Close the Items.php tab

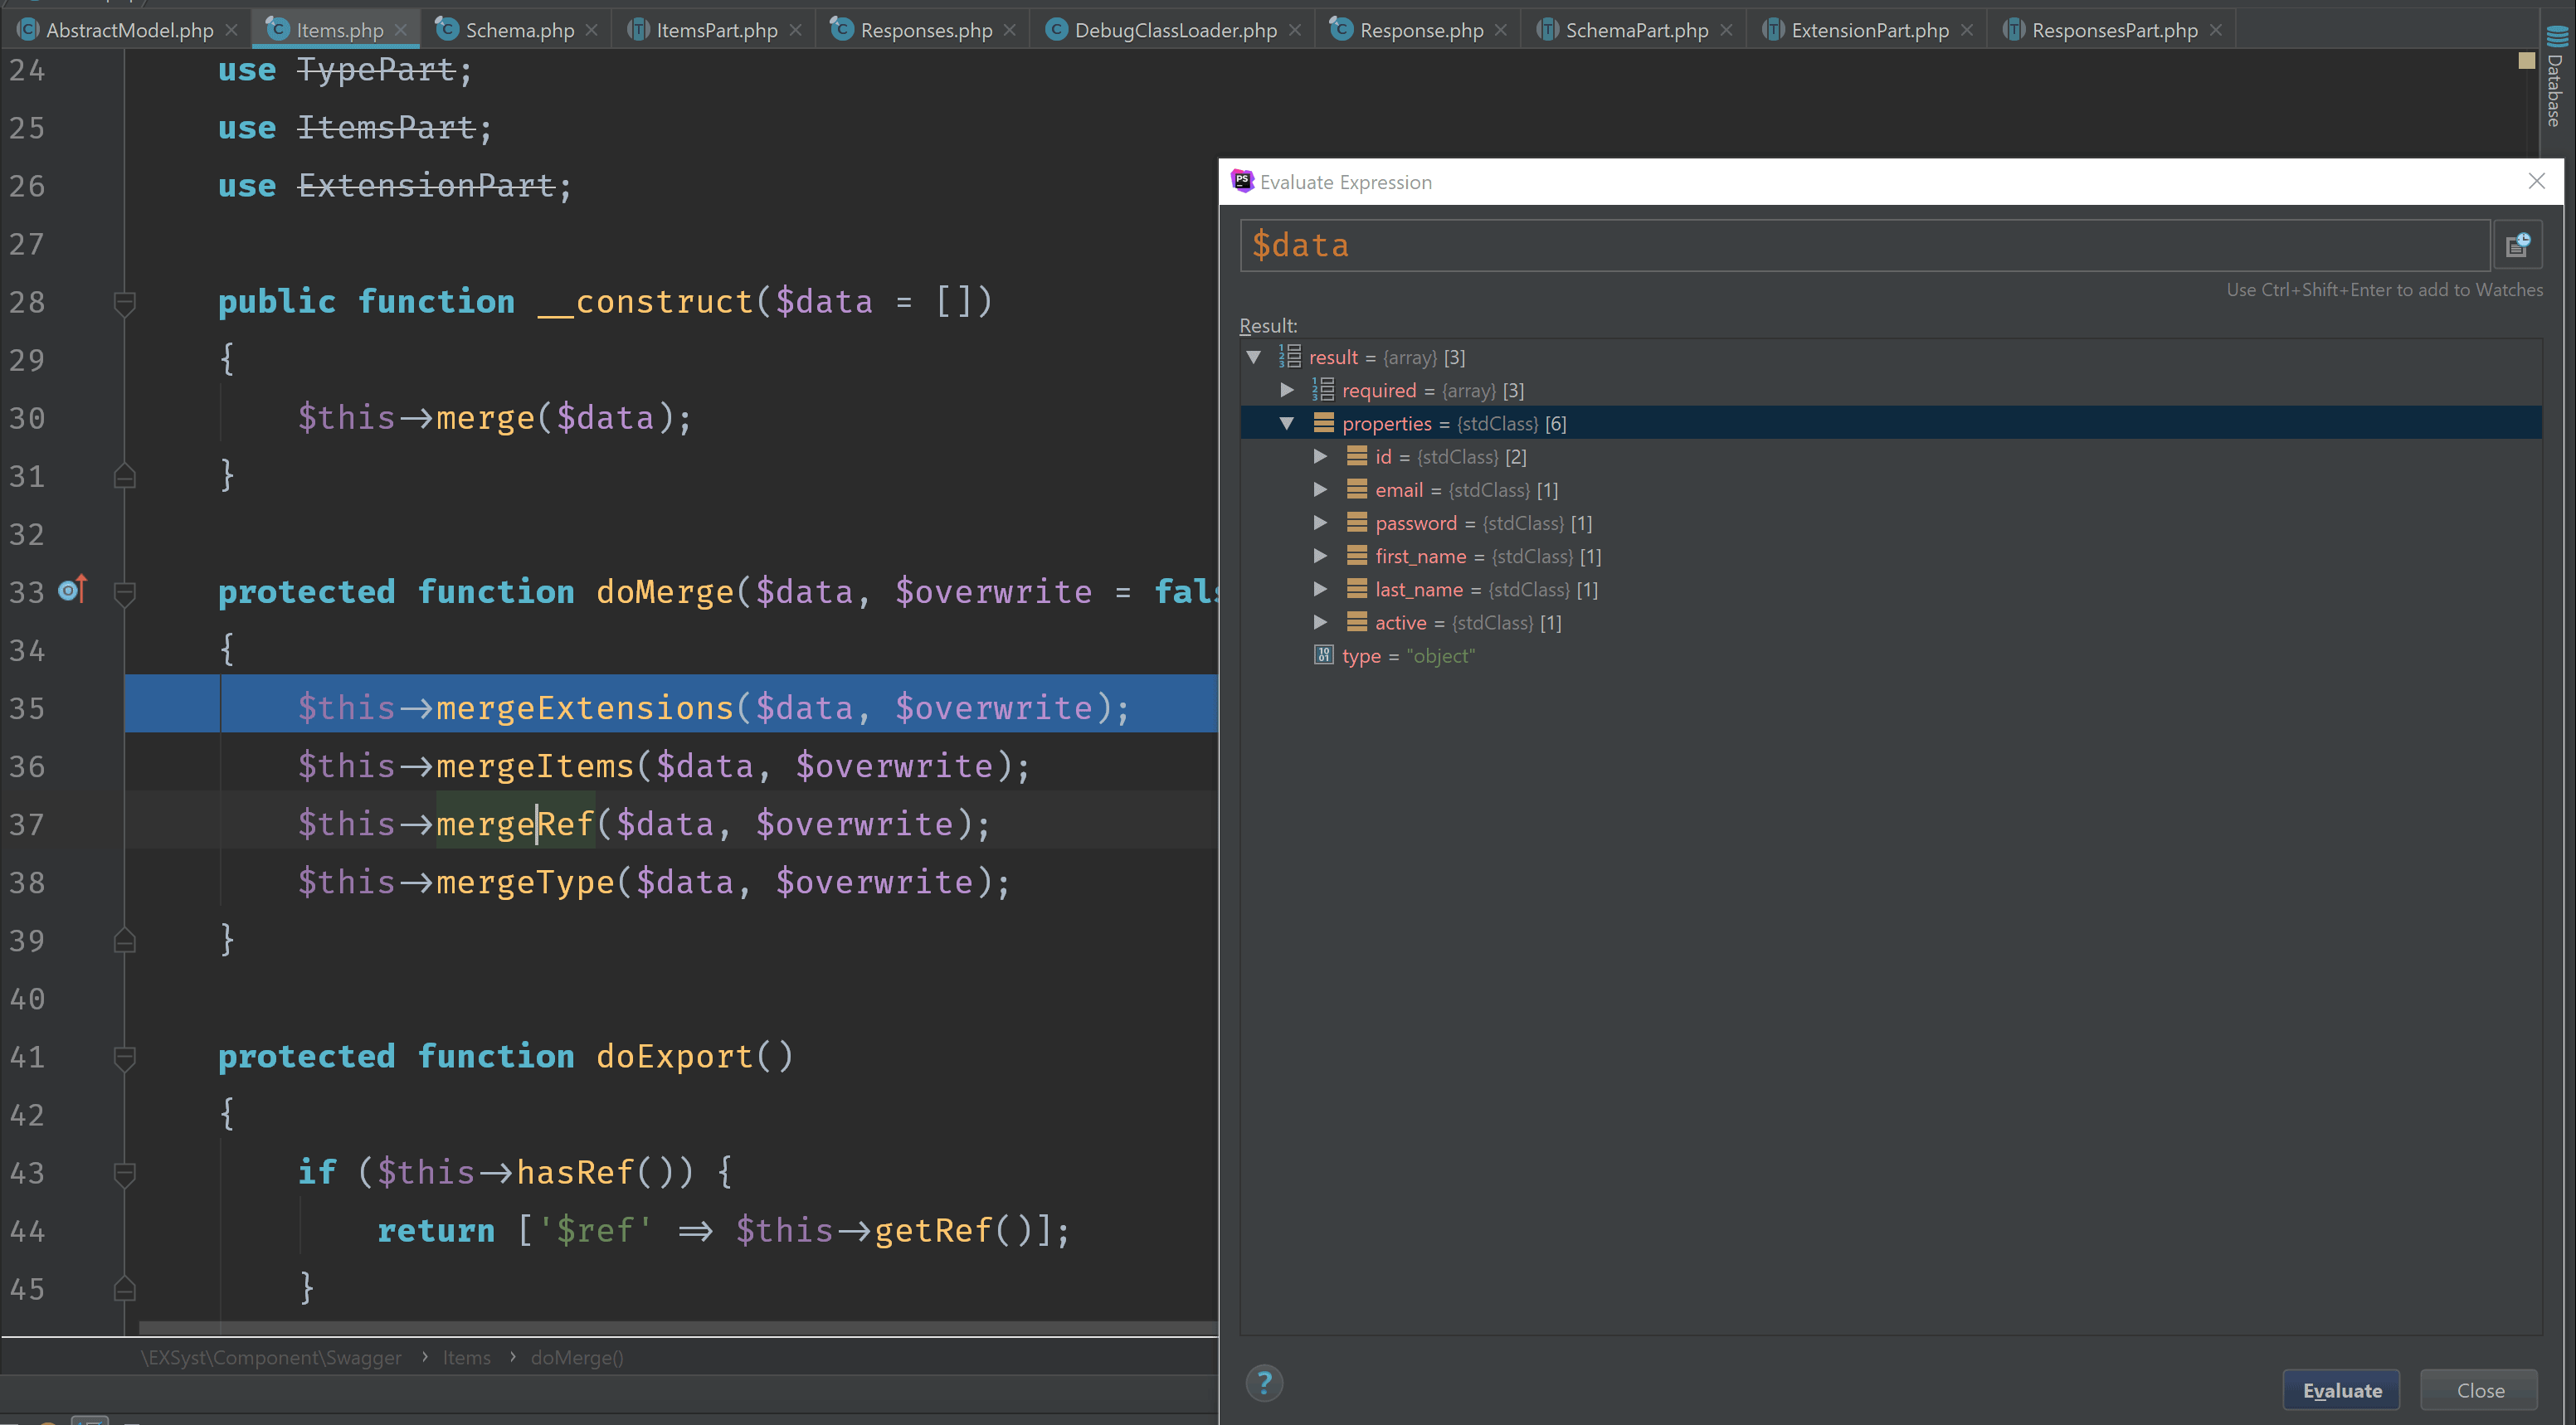(x=401, y=30)
